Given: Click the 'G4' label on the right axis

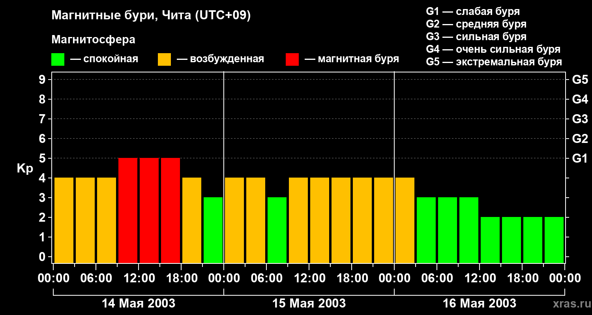Looking at the screenshot, I should pos(580,99).
